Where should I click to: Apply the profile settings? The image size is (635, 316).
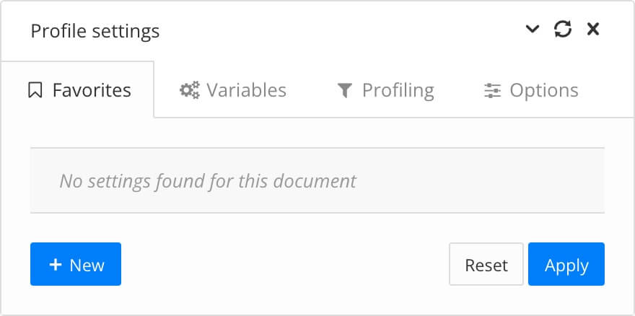click(x=566, y=265)
